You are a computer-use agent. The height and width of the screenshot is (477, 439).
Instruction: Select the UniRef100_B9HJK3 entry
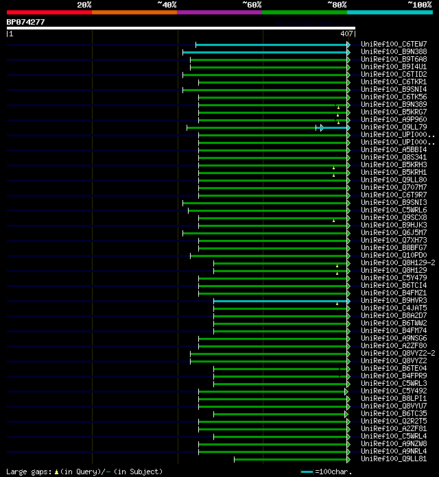pos(394,225)
